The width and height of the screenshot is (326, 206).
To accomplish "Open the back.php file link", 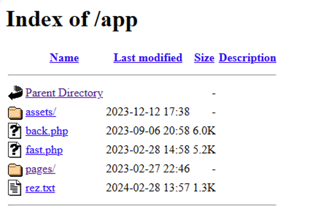I will (x=47, y=131).
